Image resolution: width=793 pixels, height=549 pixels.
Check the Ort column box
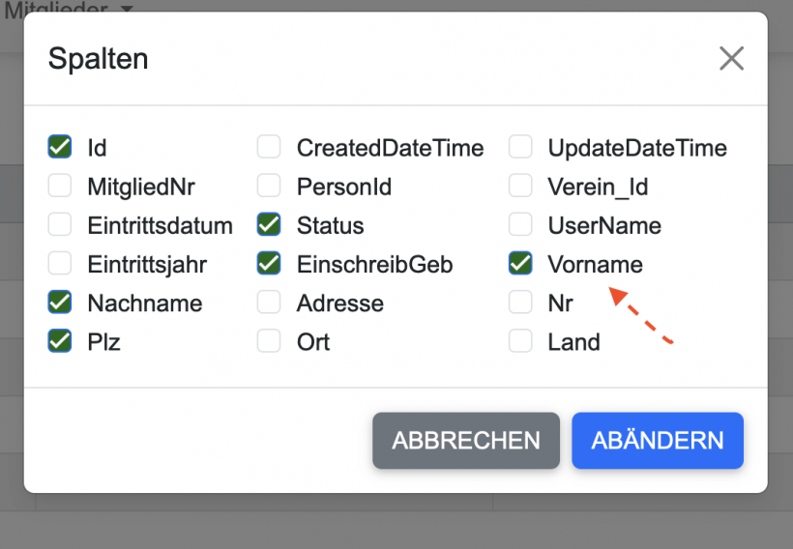pyautogui.click(x=269, y=341)
